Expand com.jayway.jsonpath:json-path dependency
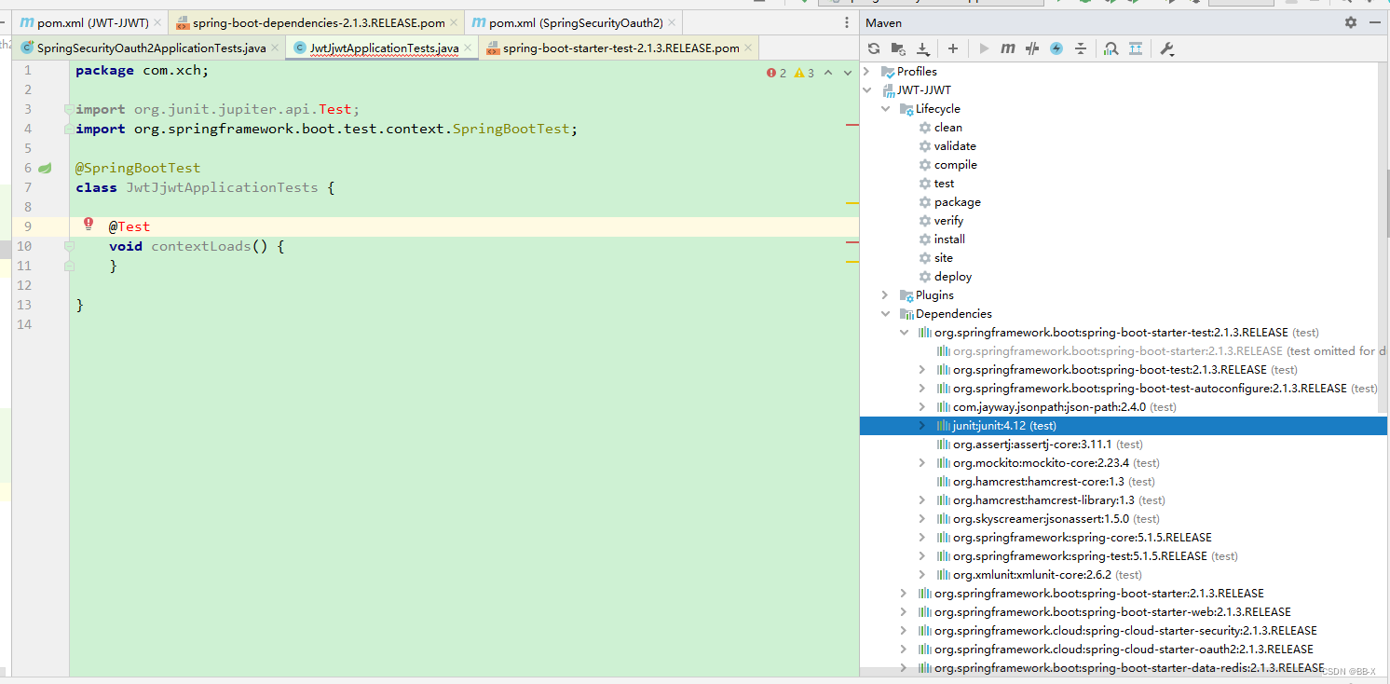The height and width of the screenshot is (684, 1390). [x=922, y=407]
